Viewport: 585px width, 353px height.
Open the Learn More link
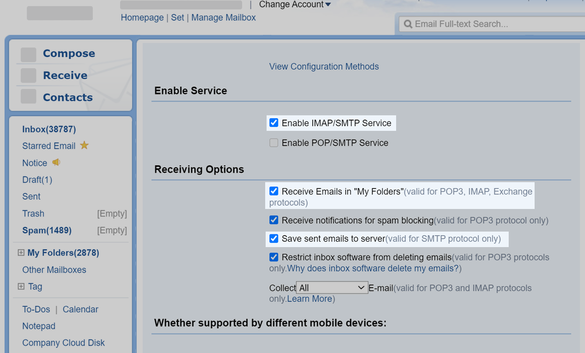[309, 298]
